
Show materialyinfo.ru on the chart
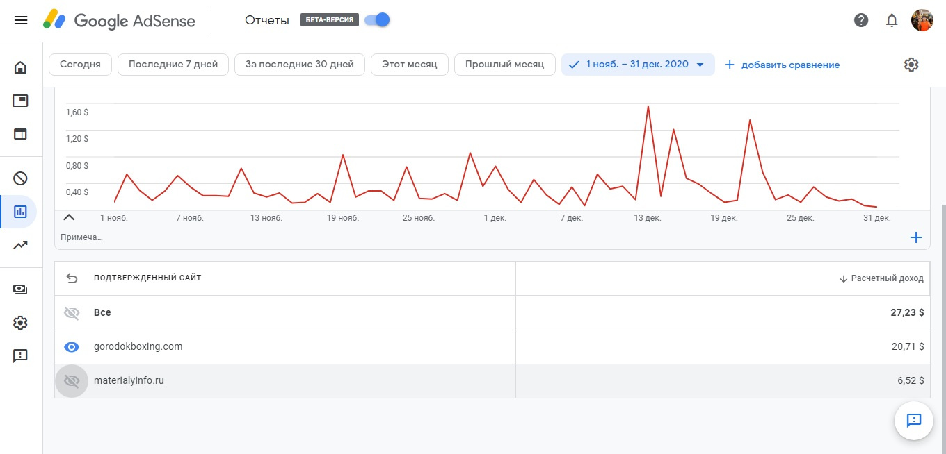72,380
